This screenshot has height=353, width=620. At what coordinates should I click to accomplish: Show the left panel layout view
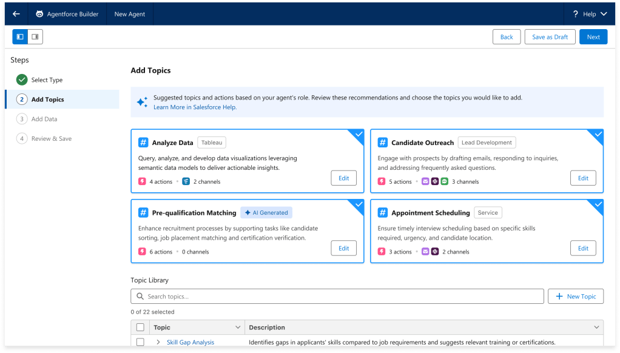point(20,37)
